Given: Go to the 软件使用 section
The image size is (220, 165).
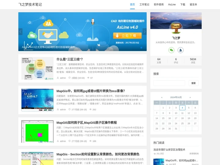Looking at the screenshot, I should click(159, 5).
